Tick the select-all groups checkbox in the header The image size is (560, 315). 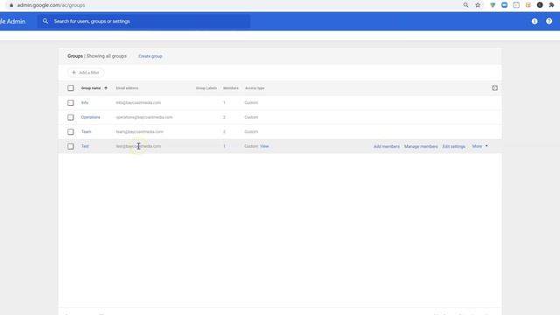71,87
